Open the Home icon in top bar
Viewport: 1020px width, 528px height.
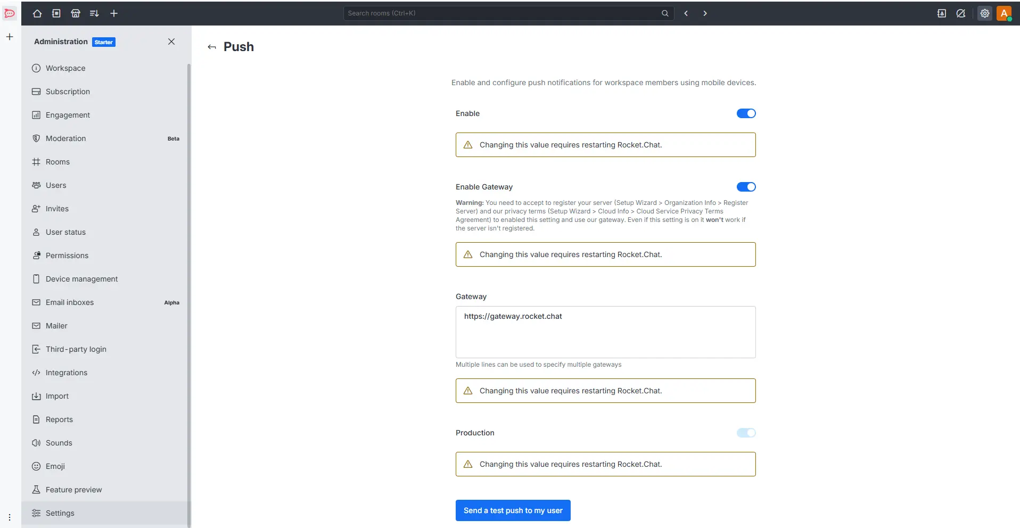point(37,13)
